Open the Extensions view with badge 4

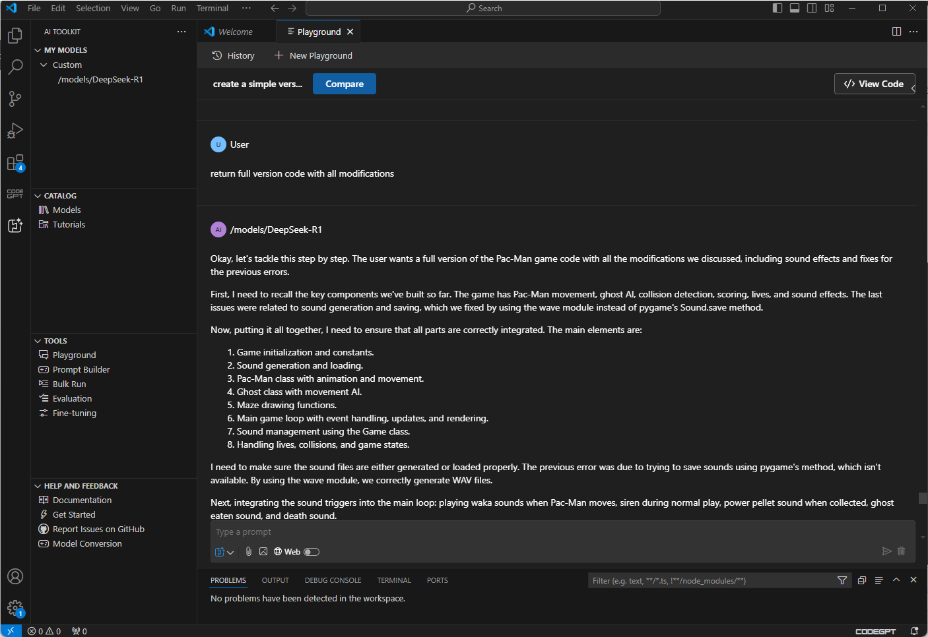15,162
